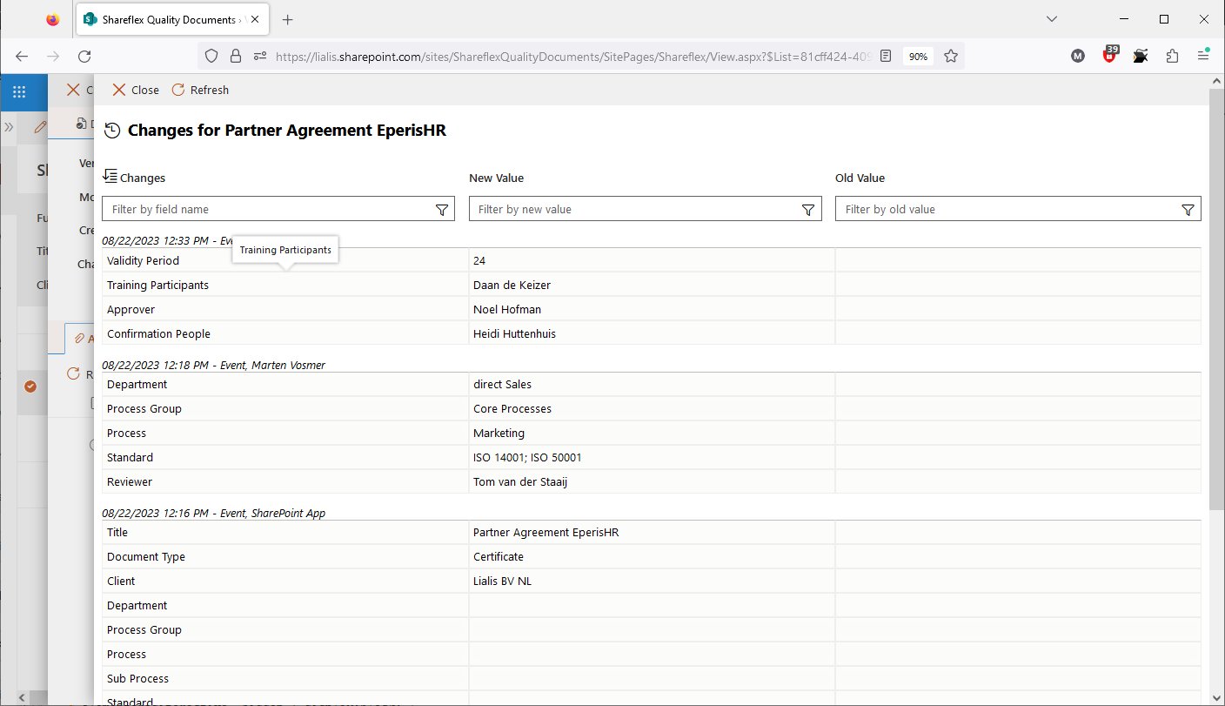Click the New Value column header
This screenshot has width=1225, height=706.
point(496,178)
